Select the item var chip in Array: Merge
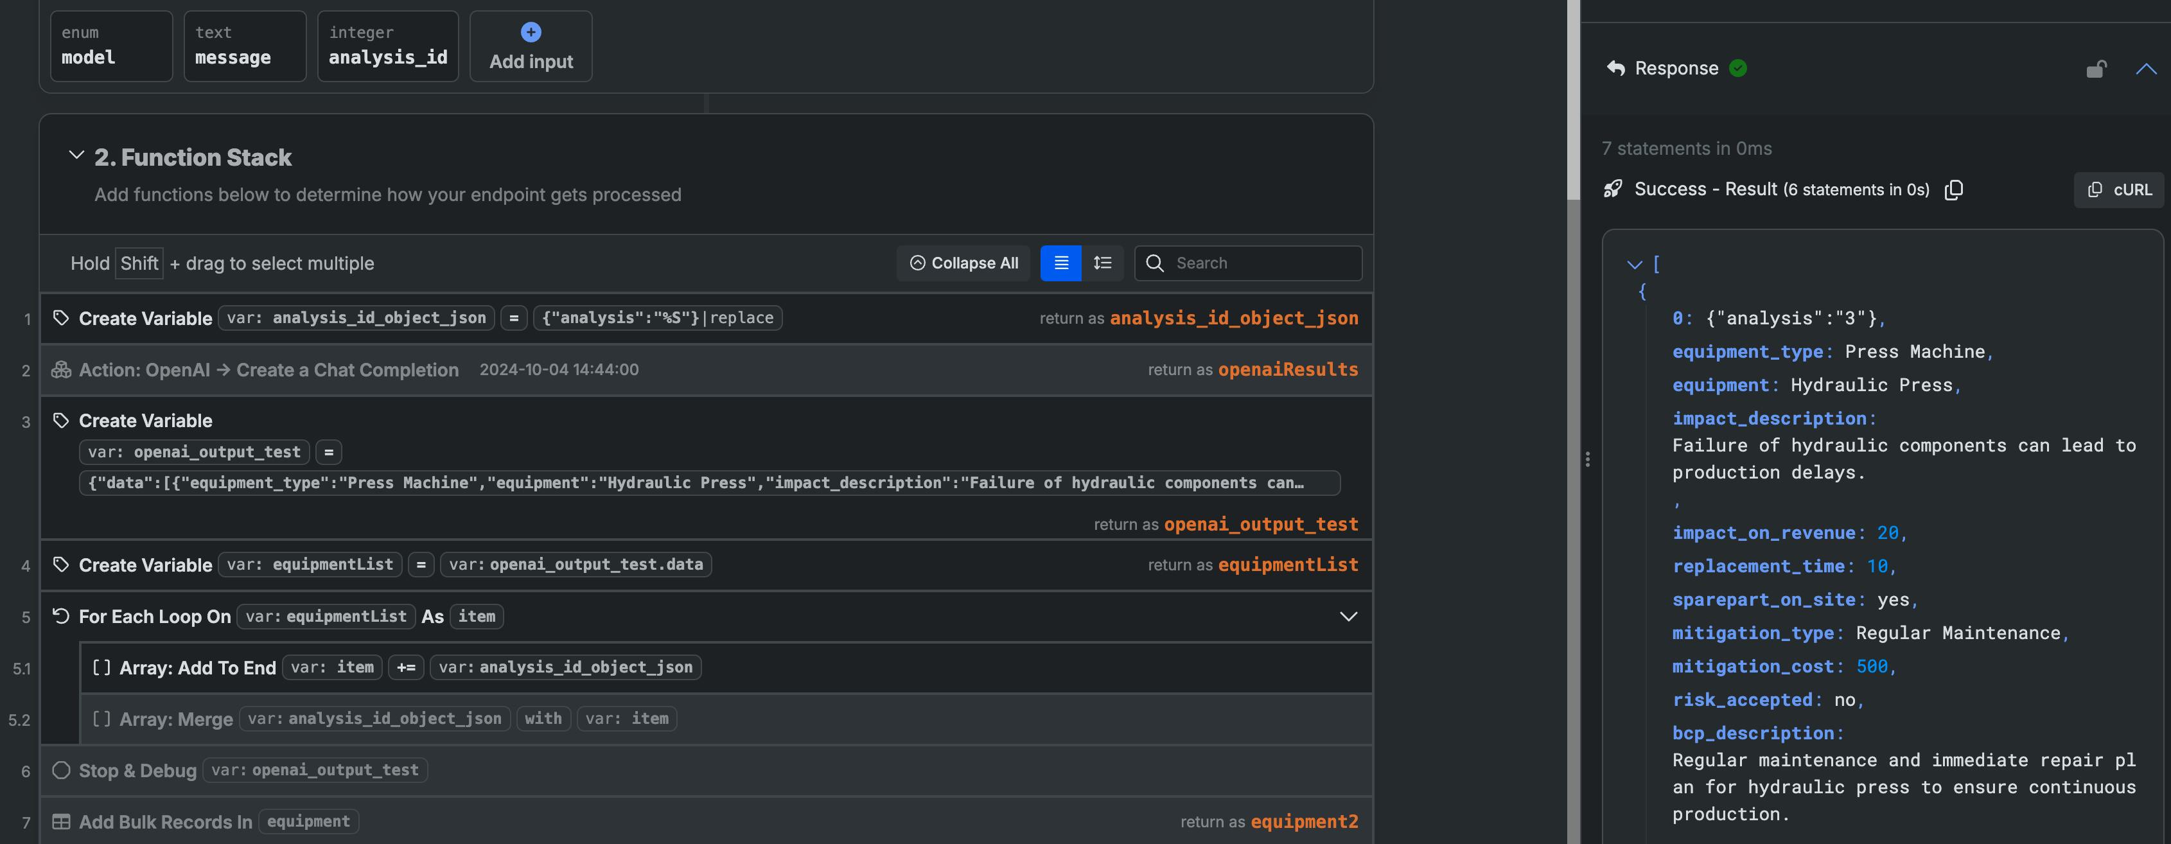2171x844 pixels. tap(627, 718)
